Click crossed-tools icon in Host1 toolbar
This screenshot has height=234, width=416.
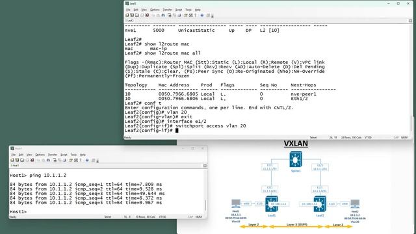(76, 161)
